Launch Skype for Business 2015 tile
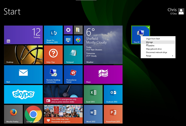This screenshot has height=126, width=186. click(53, 35)
